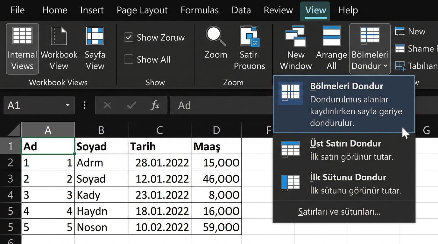Open Workbook View page icon
Screen dimensions: 438x244
59,36
